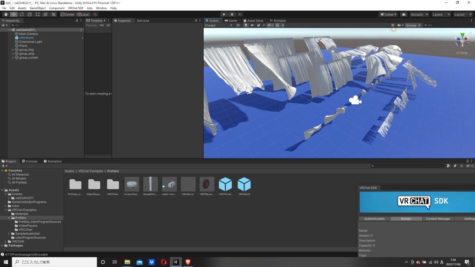Click the scene orientation gizmo
Image resolution: width=475 pixels, height=267 pixels.
(462, 40)
